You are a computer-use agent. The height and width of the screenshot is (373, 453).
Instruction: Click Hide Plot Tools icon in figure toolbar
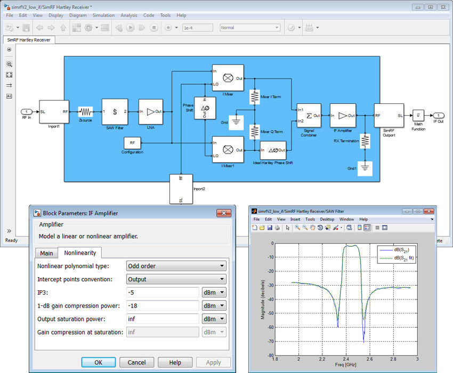377,228
